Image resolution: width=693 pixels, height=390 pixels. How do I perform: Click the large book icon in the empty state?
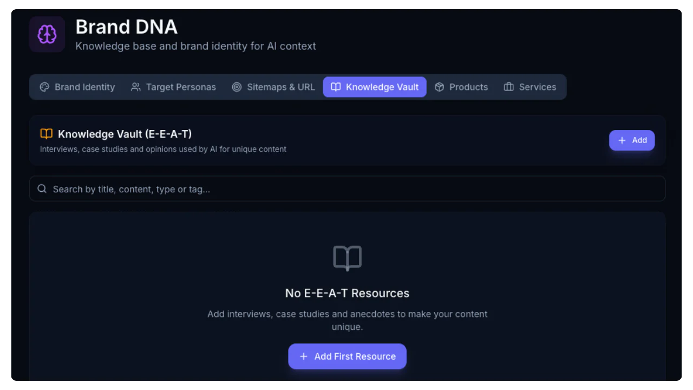[x=347, y=258]
